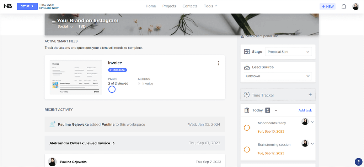Screen dimensions: 364x167
Task: Click the Time Tracker panel
Action: 278,95
